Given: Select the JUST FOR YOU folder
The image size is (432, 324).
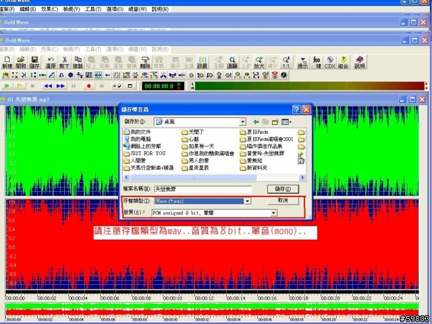Looking at the screenshot, I should pos(144,153).
